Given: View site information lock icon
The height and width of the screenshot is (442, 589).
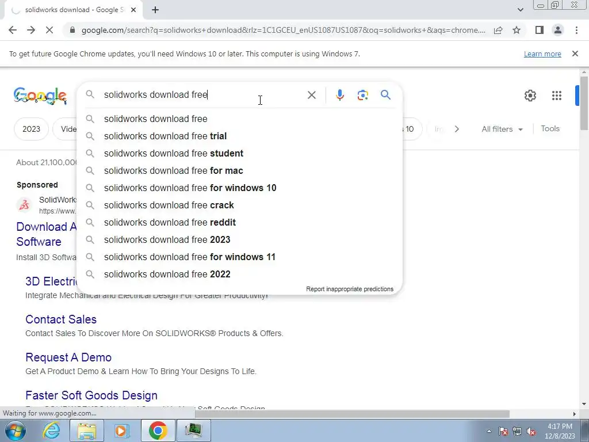Looking at the screenshot, I should (x=72, y=30).
